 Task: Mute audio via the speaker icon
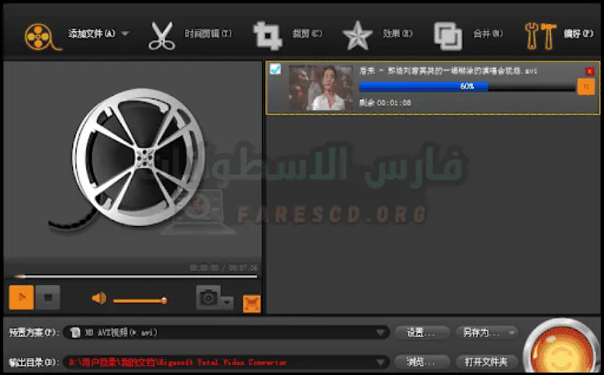click(x=99, y=298)
